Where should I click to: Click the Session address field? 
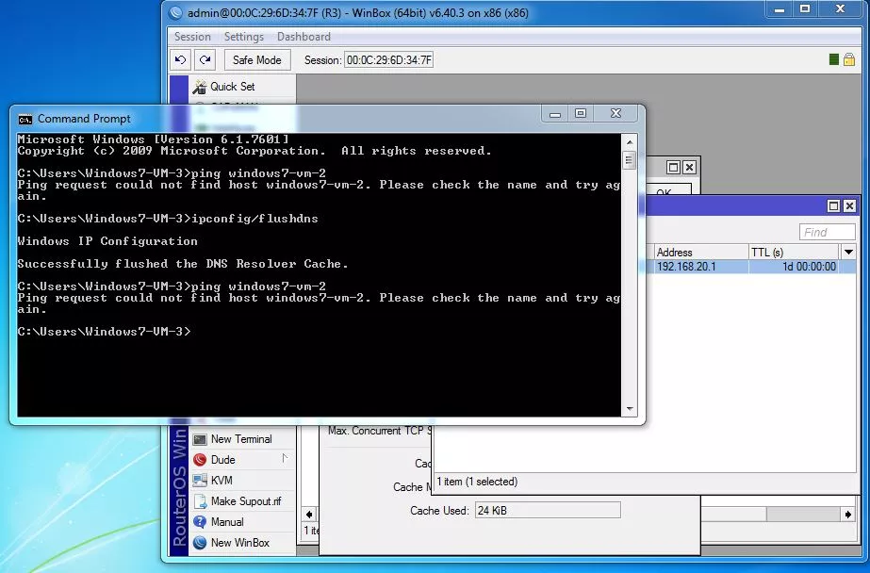coord(388,60)
